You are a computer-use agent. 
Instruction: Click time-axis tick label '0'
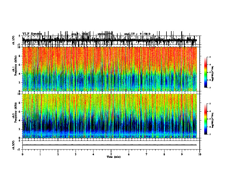[22, 154]
